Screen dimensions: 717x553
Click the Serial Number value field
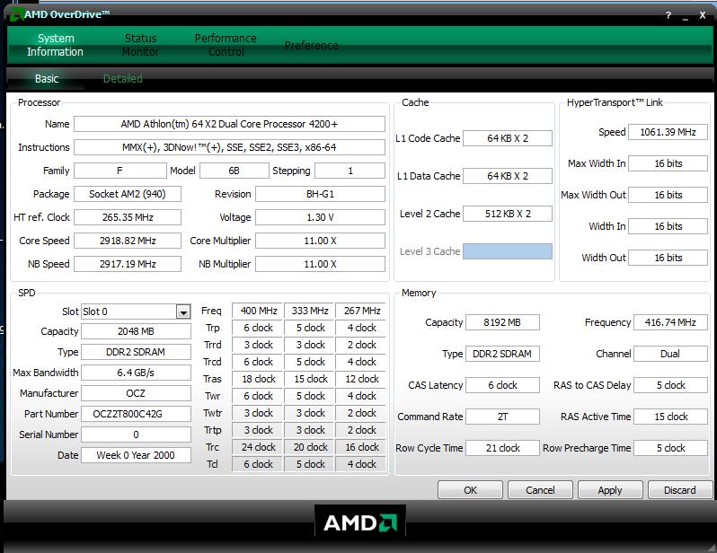point(136,434)
